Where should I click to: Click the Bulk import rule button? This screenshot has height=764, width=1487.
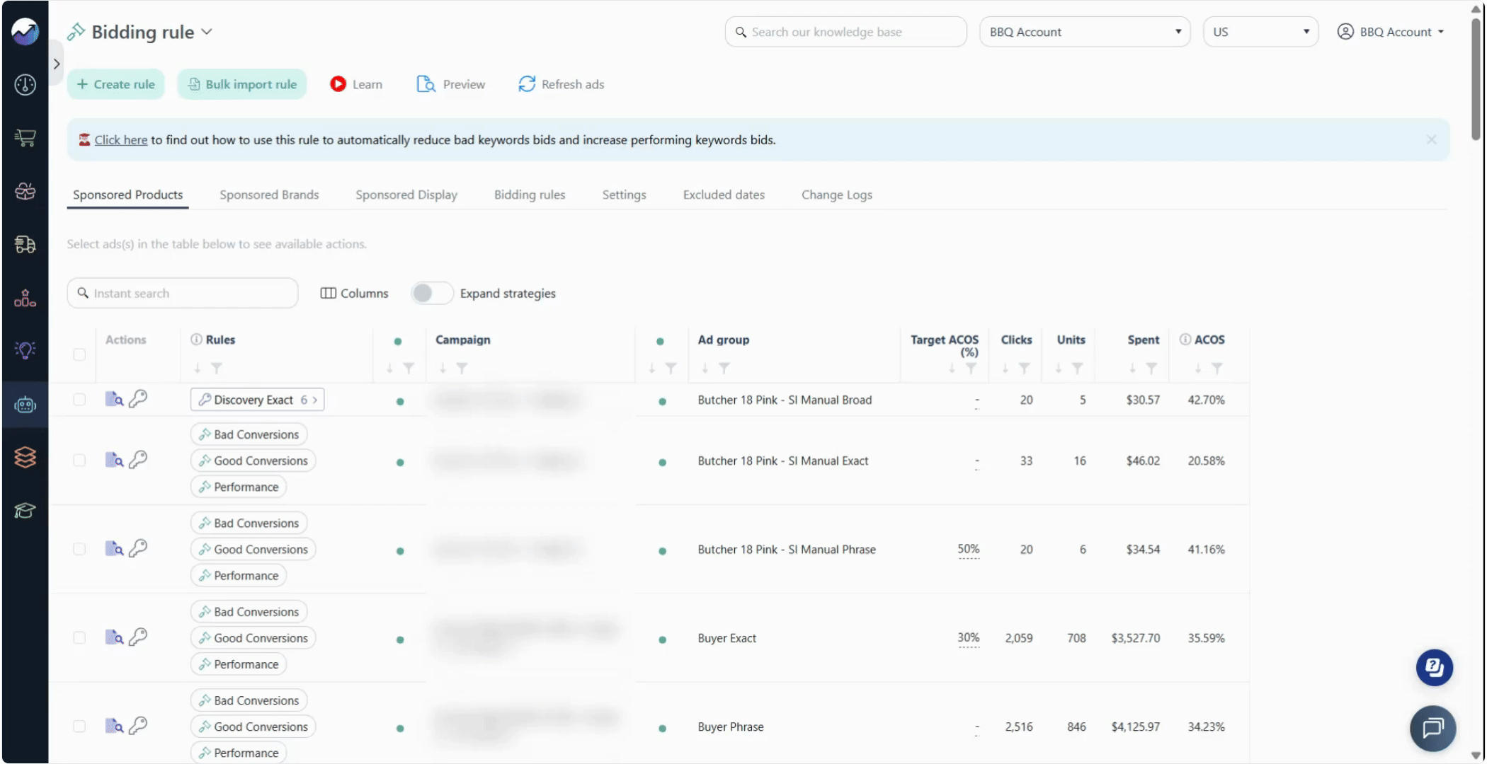coord(242,84)
